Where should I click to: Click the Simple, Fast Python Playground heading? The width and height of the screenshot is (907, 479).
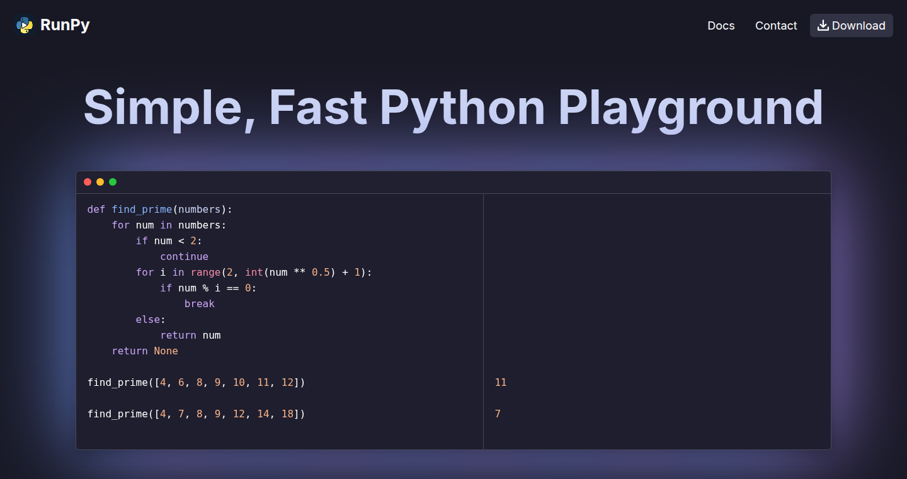[x=453, y=108]
